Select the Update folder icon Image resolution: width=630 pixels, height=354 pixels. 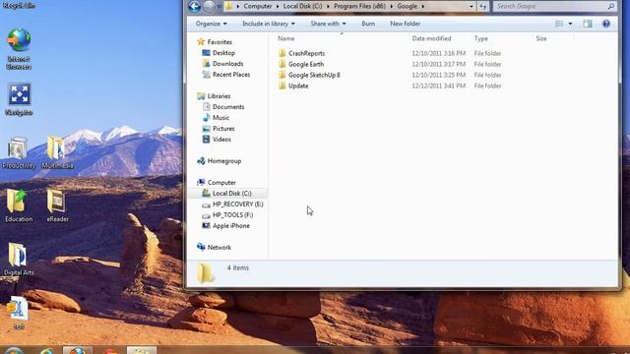(x=283, y=86)
